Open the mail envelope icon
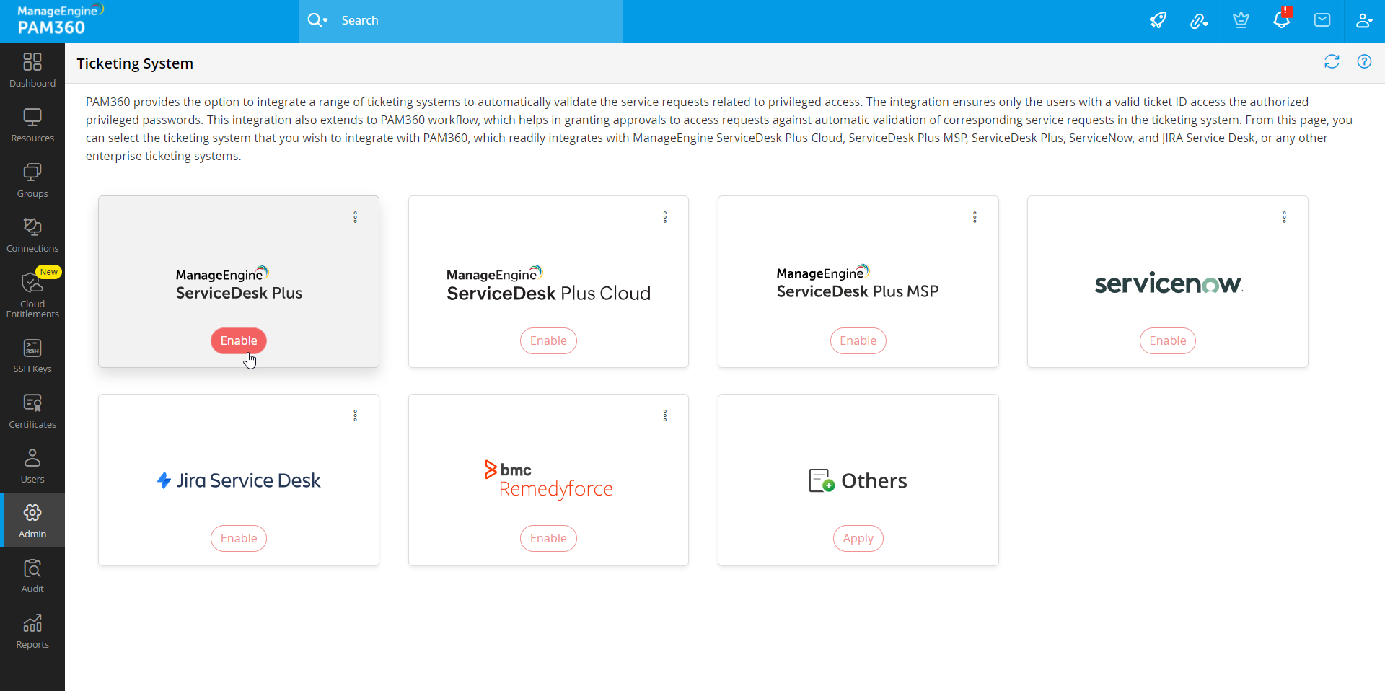Image resolution: width=1385 pixels, height=691 pixels. pos(1322,20)
